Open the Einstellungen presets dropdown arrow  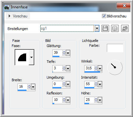click(97, 28)
